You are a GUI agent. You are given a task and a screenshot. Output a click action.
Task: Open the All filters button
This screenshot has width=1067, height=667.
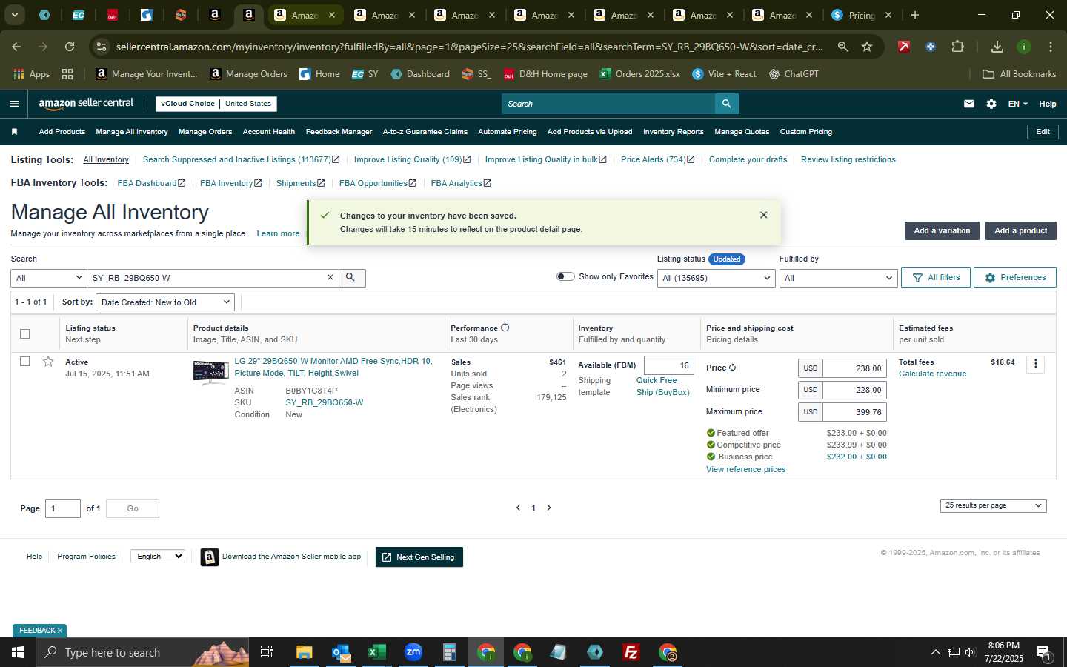[936, 277]
